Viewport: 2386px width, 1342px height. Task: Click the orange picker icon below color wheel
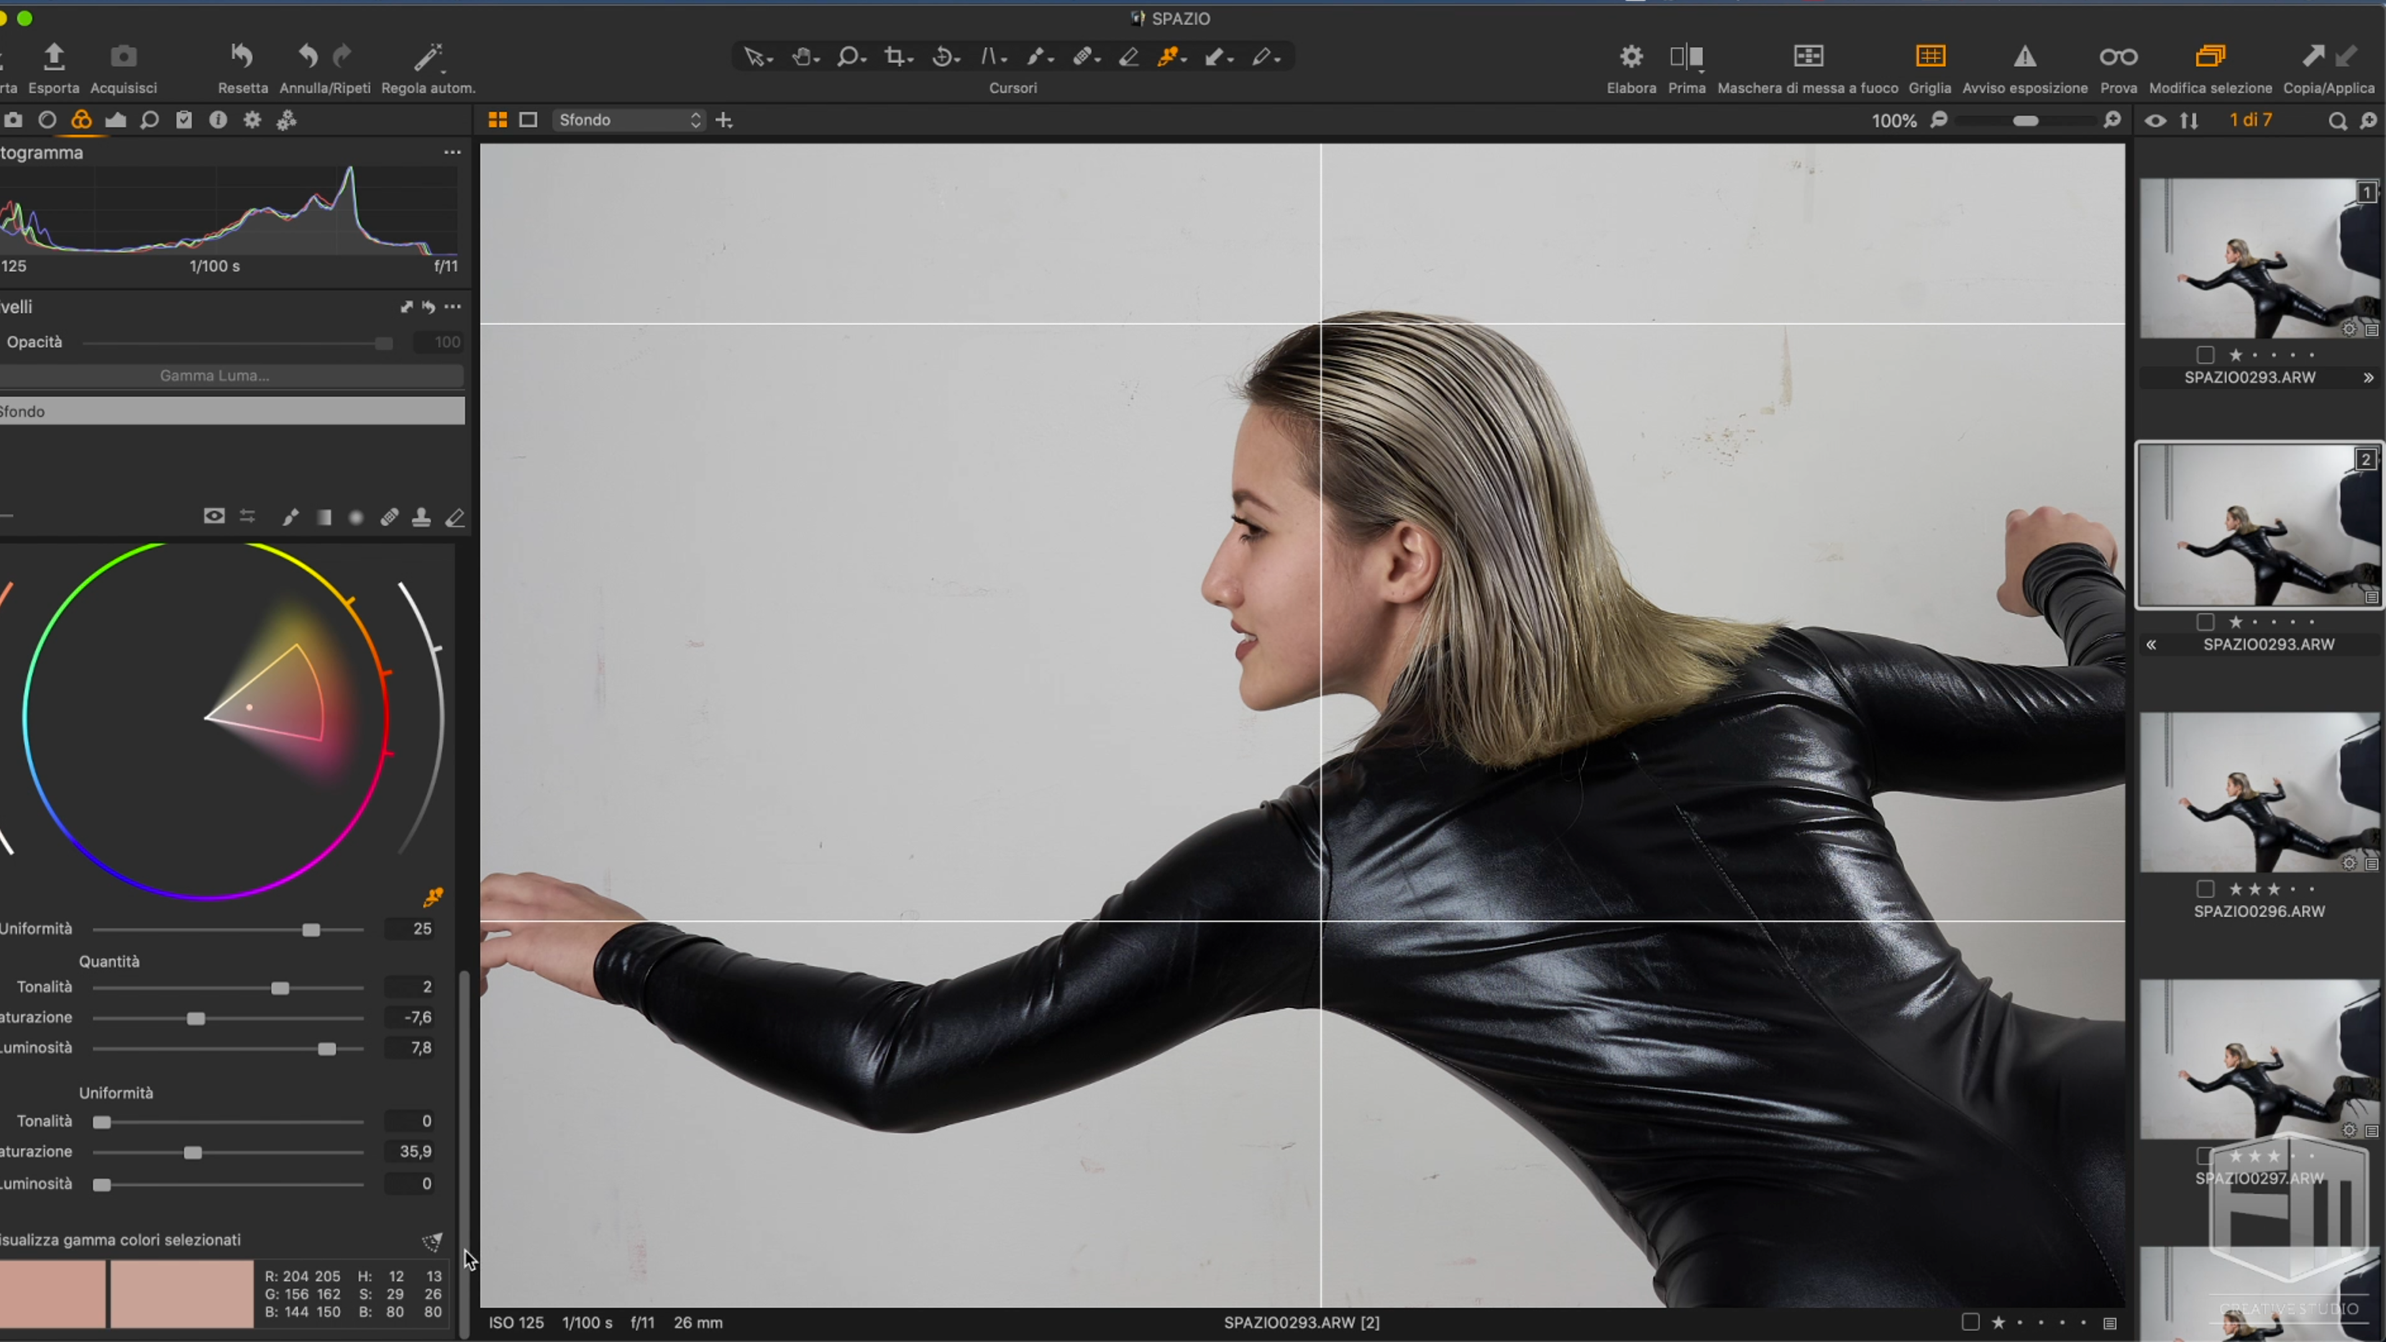432,897
